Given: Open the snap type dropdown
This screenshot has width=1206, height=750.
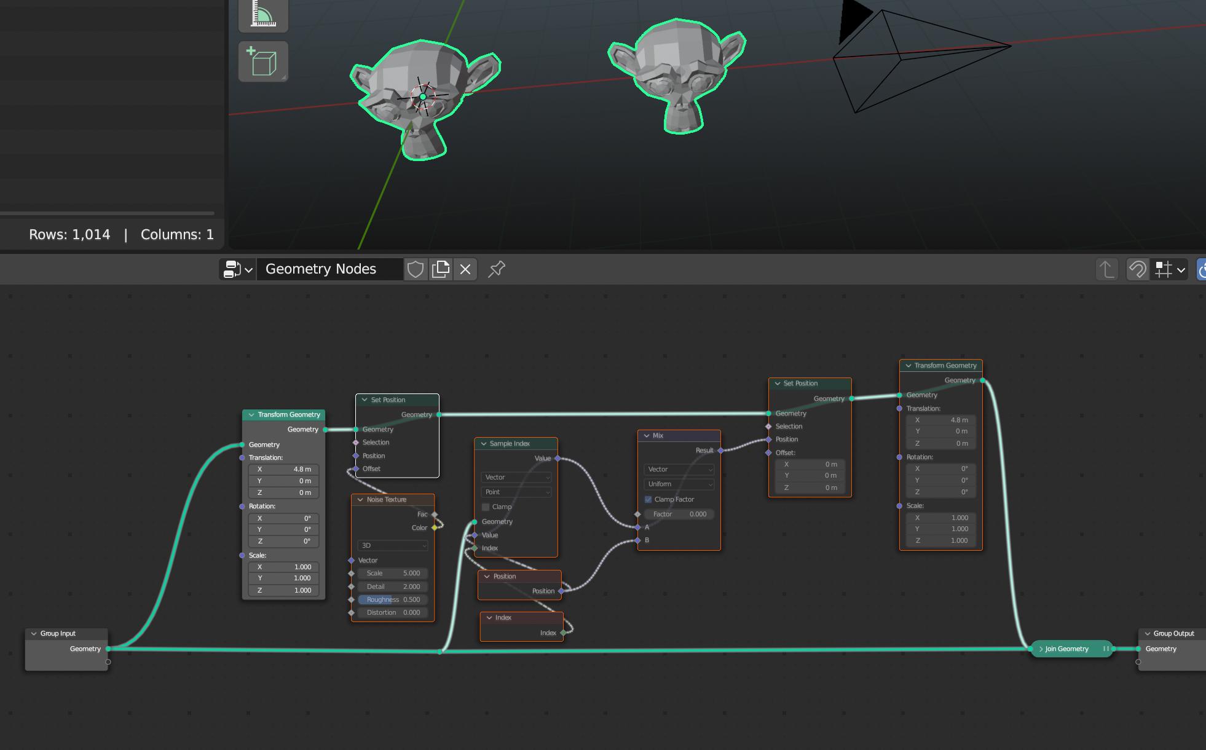Looking at the screenshot, I should pos(1170,269).
